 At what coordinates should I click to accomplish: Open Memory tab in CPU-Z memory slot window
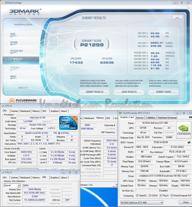click(x=36, y=178)
